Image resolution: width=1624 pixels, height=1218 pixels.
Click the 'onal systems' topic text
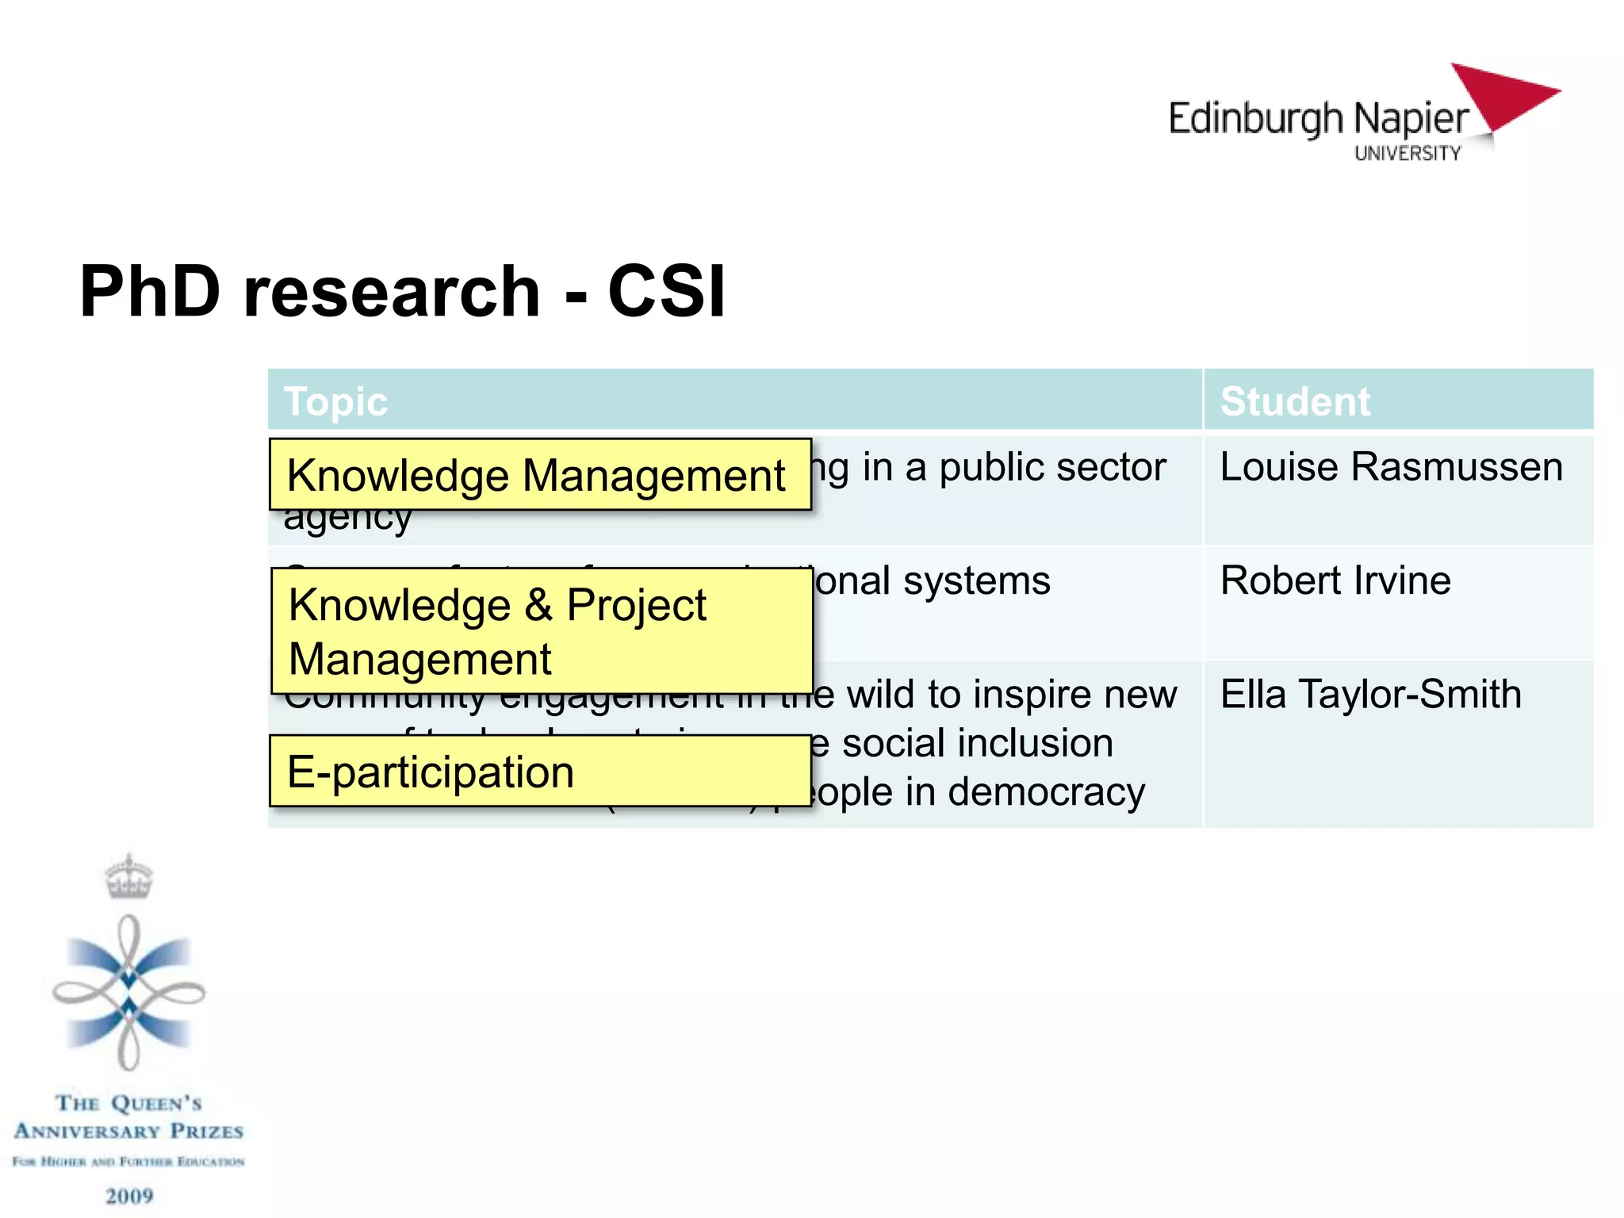click(x=933, y=580)
